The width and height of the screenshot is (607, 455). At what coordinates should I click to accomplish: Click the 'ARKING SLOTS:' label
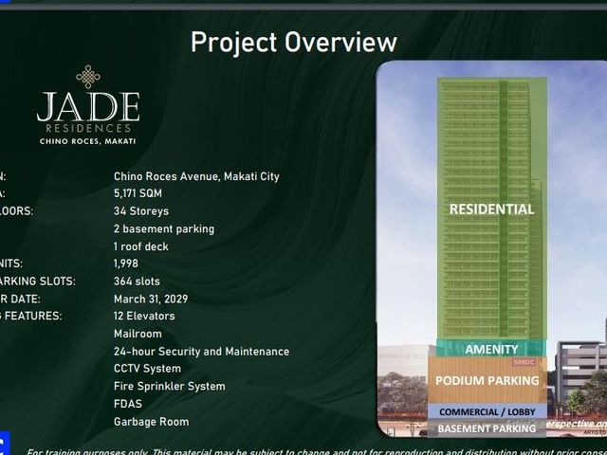pos(38,282)
